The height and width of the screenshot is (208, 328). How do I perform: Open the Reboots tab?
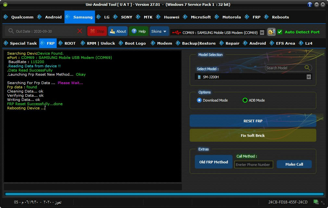[277, 17]
